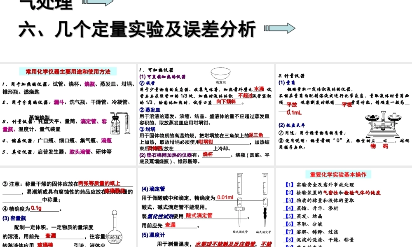Screen dimensions: 412x247
Task: Select list item 【4】 蒸馏、升华、渗析
Action: pyautogui.click(x=311, y=208)
